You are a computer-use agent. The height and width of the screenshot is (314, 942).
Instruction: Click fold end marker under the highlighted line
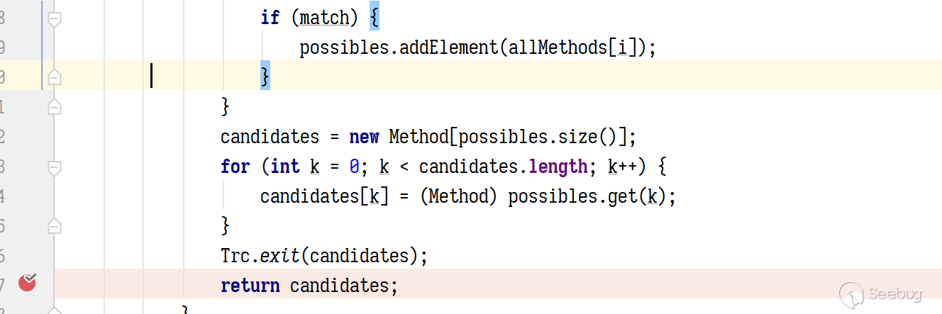click(x=54, y=107)
